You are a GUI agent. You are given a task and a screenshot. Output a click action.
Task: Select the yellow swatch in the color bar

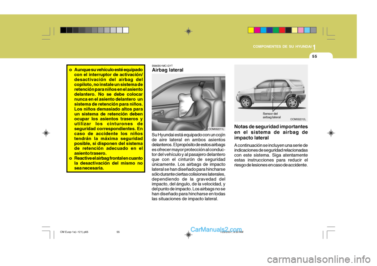[251, 30]
